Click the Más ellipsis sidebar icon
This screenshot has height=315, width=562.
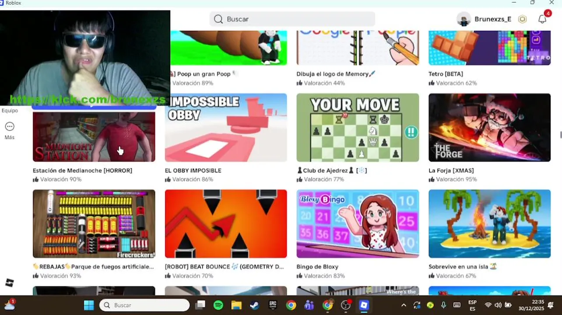click(x=10, y=126)
